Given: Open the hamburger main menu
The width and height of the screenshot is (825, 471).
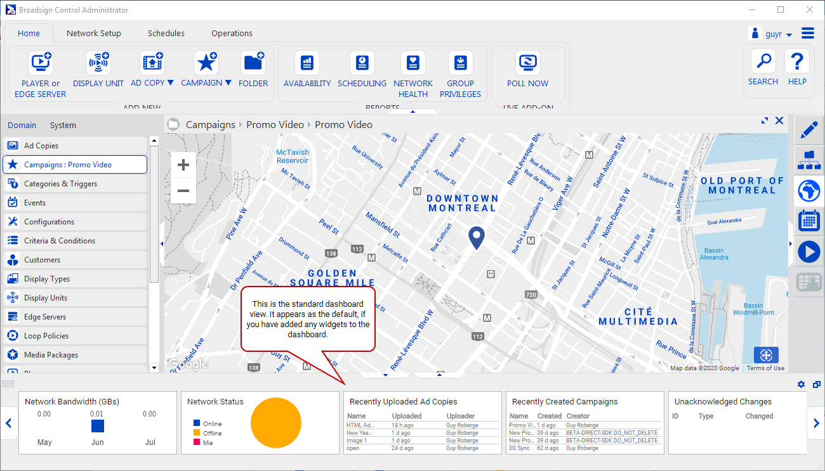Looking at the screenshot, I should pos(808,33).
